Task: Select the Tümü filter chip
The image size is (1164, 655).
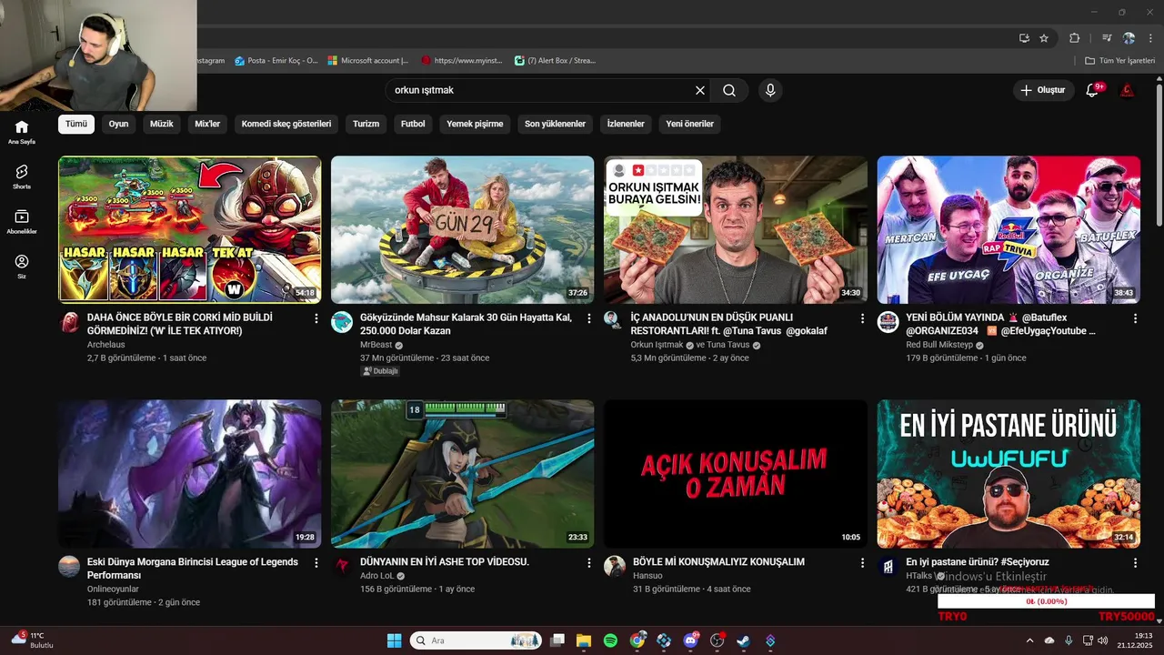Action: 76,124
